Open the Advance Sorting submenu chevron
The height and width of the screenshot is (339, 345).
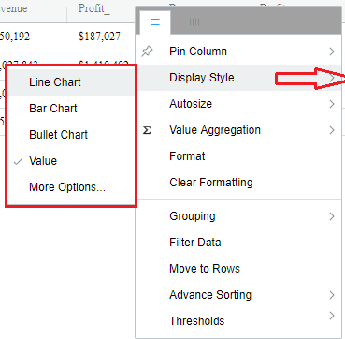pos(332,295)
